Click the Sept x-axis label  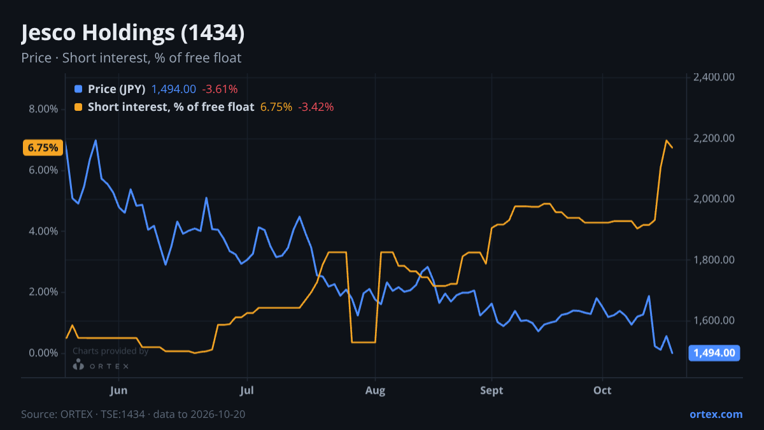tap(492, 390)
